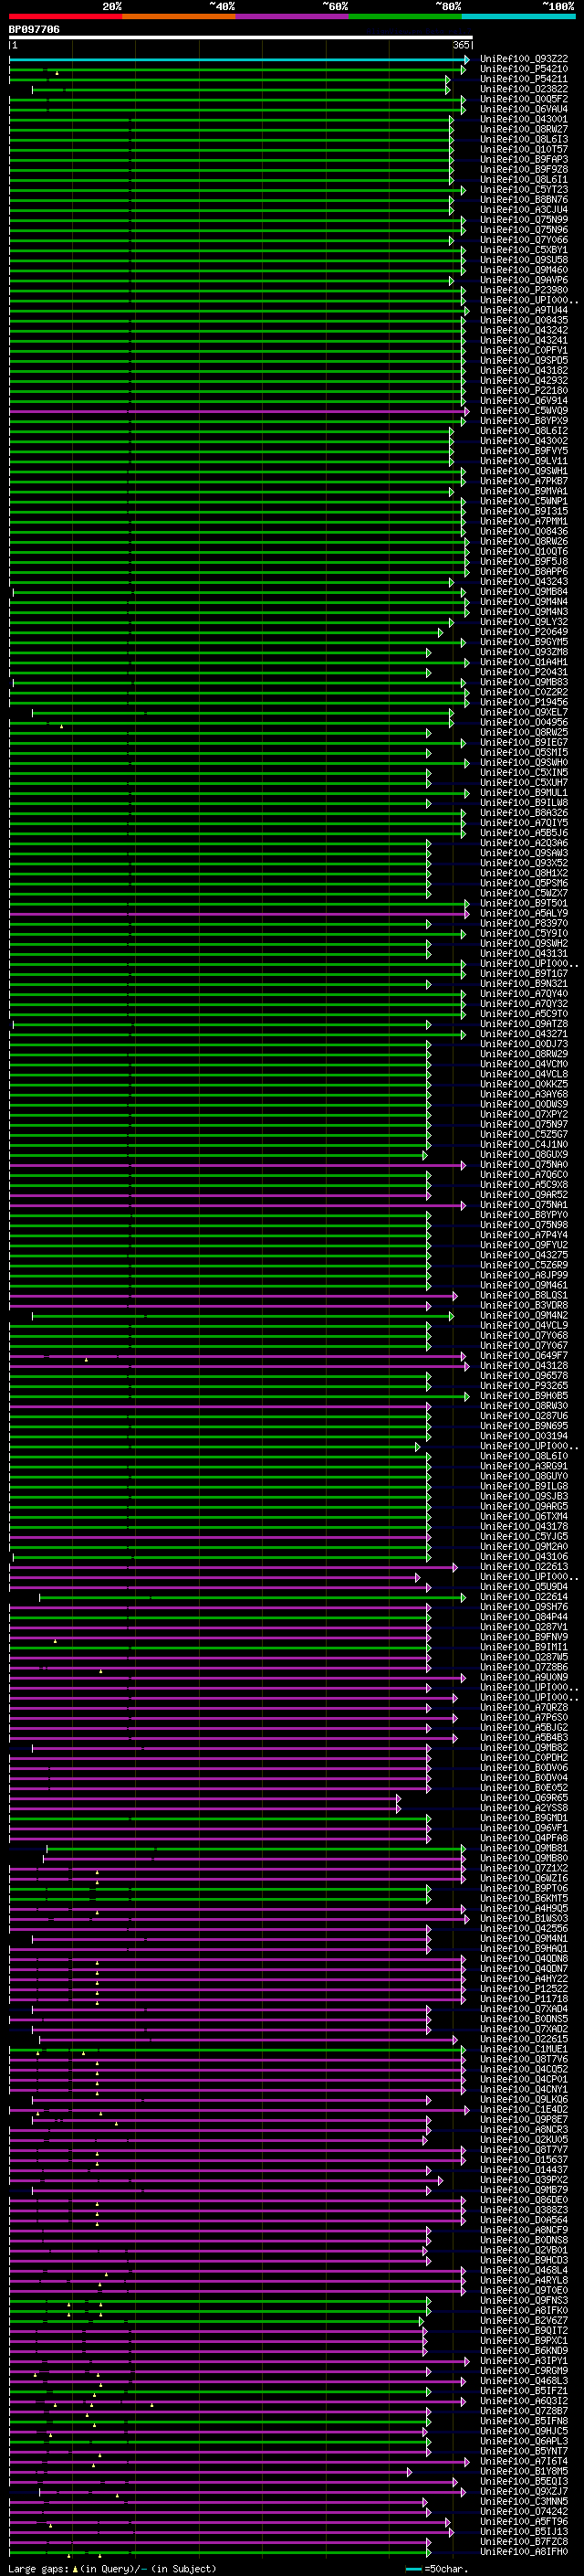Select hit label UniRef100_C5YT23

(524, 189)
